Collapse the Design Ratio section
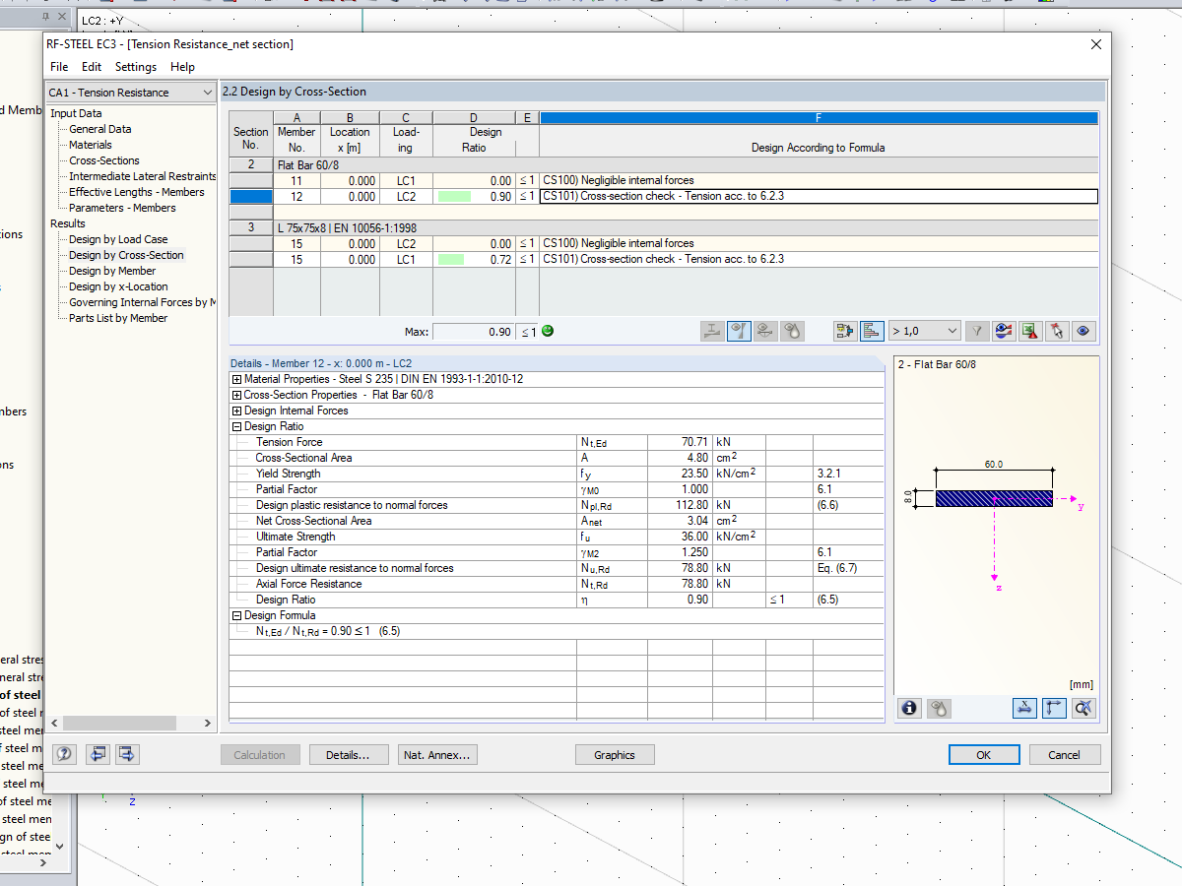 click(x=235, y=426)
